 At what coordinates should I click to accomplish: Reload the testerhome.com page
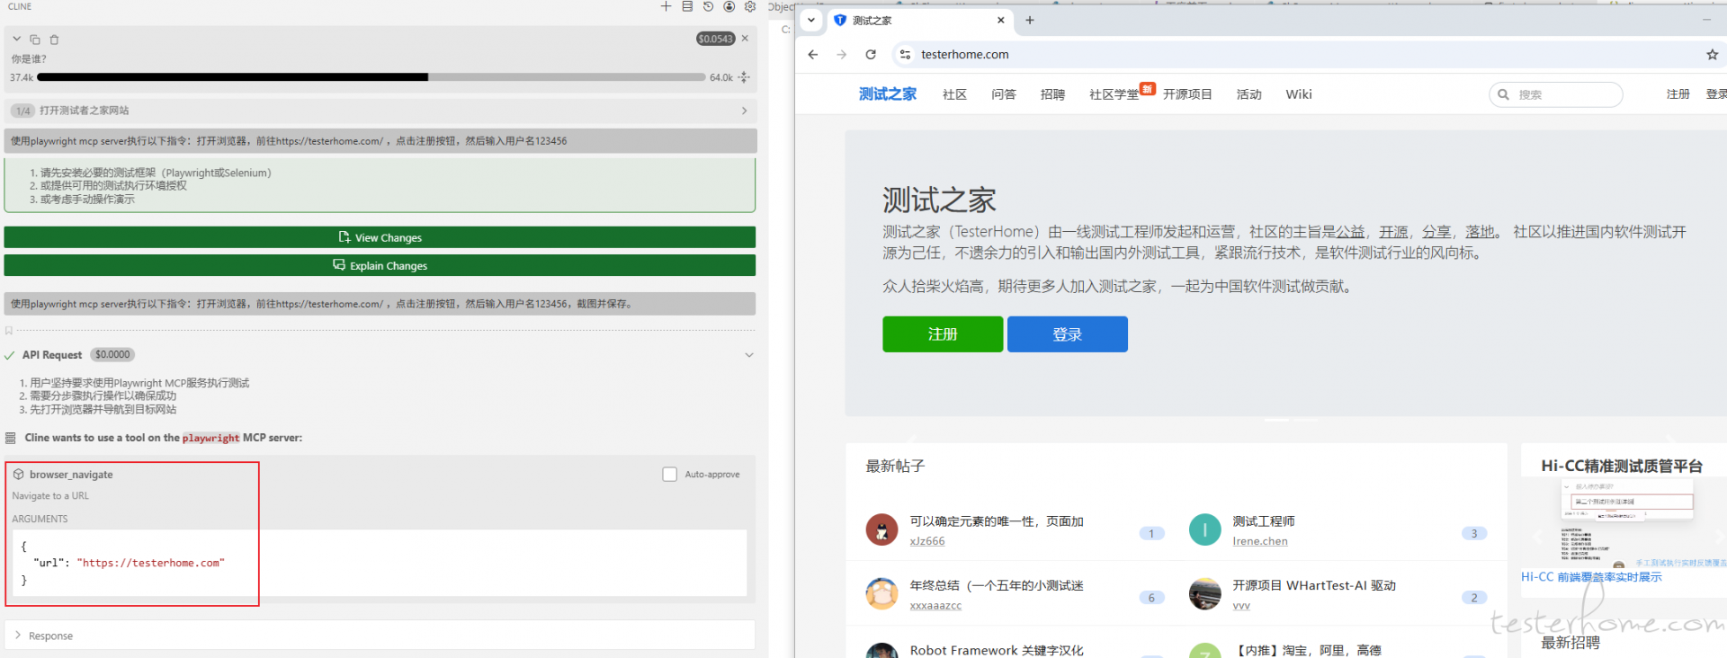coord(871,55)
